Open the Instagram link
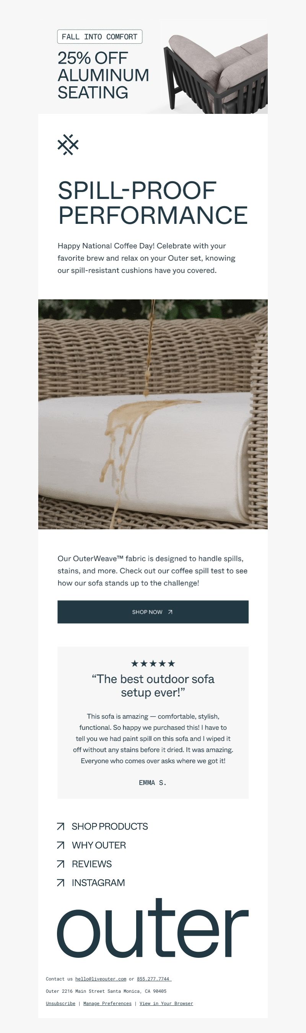Image resolution: width=306 pixels, height=1033 pixels. [x=98, y=883]
